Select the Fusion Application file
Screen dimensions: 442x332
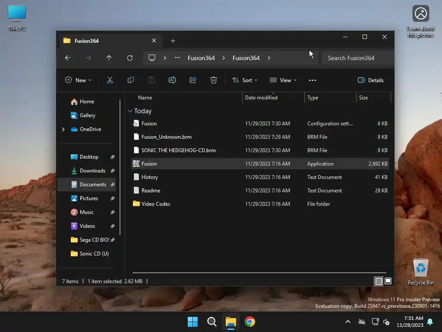point(260,164)
